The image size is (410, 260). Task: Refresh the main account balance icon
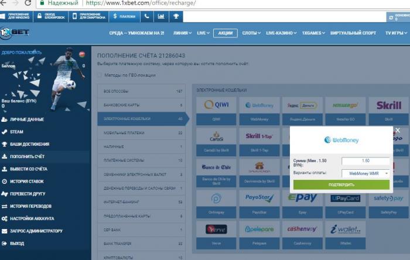pyautogui.click(x=391, y=18)
